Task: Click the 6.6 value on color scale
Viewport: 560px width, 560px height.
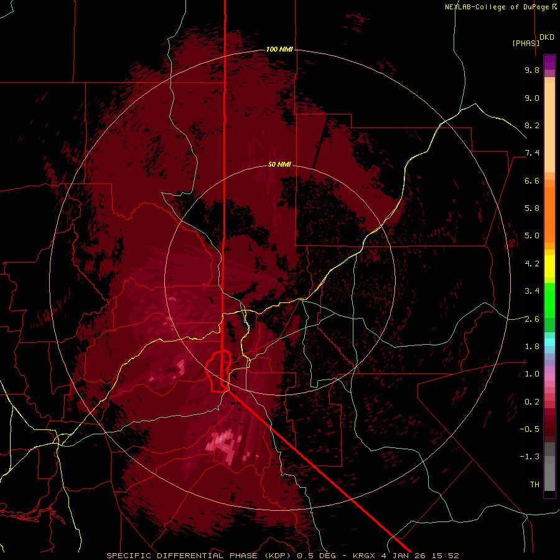Action: point(532,180)
